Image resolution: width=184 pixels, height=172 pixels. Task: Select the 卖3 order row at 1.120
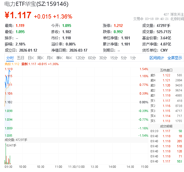[166, 85]
